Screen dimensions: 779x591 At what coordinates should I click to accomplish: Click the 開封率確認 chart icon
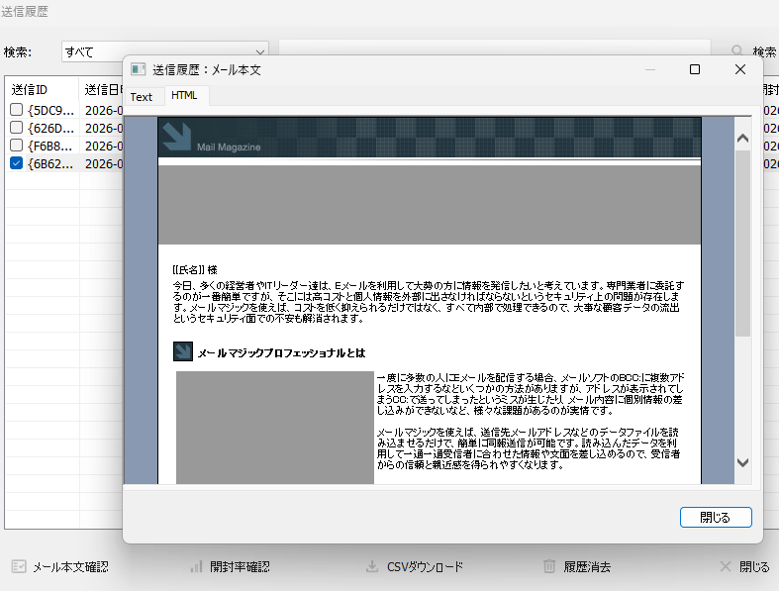tap(196, 566)
